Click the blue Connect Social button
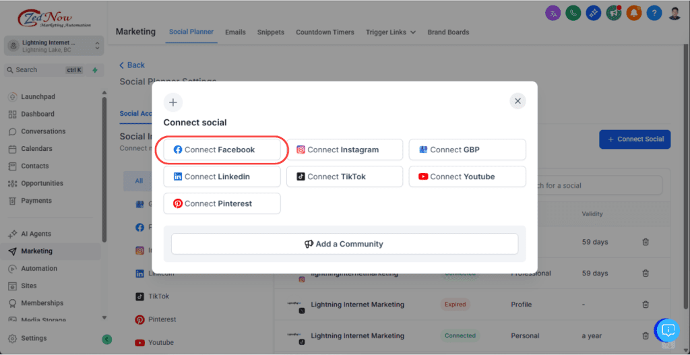690x355 pixels. (x=635, y=139)
